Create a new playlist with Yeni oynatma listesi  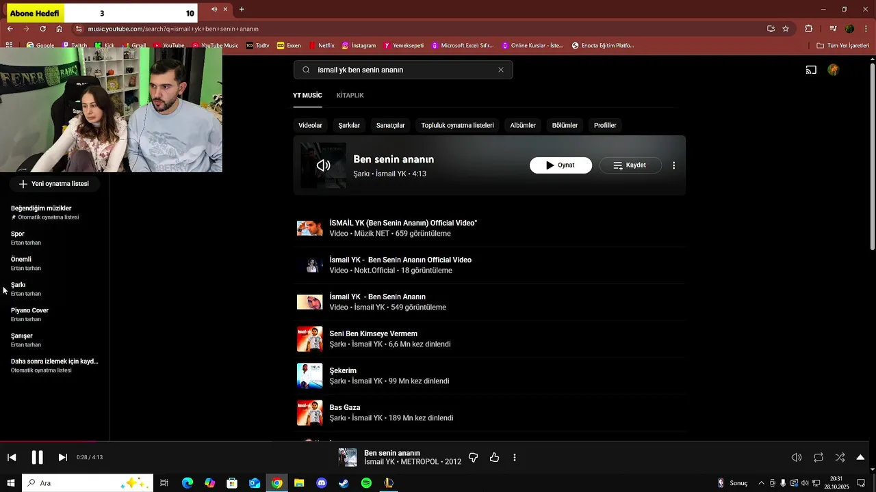[x=54, y=184]
